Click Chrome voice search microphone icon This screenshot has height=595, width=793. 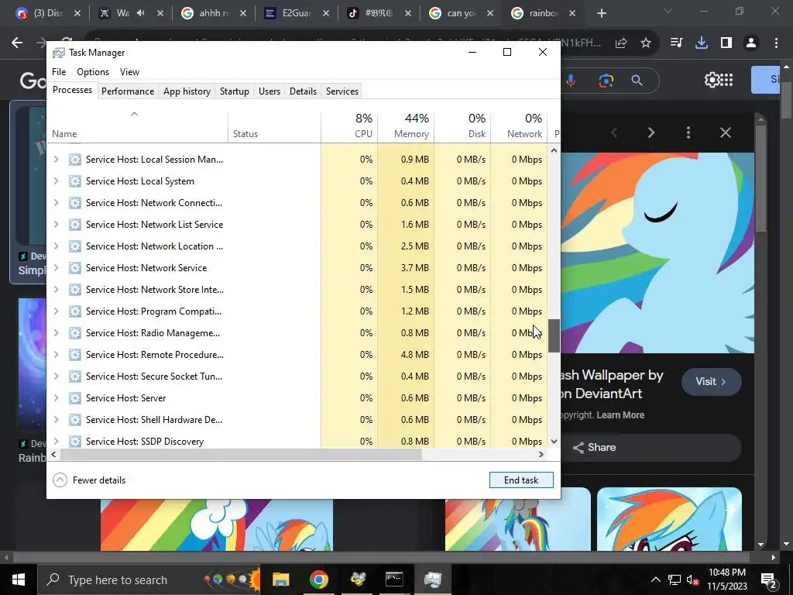pyautogui.click(x=571, y=80)
